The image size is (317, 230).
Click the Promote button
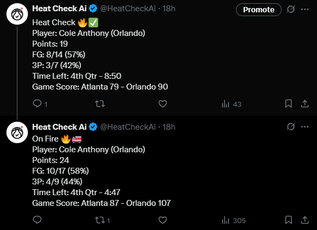tap(259, 10)
